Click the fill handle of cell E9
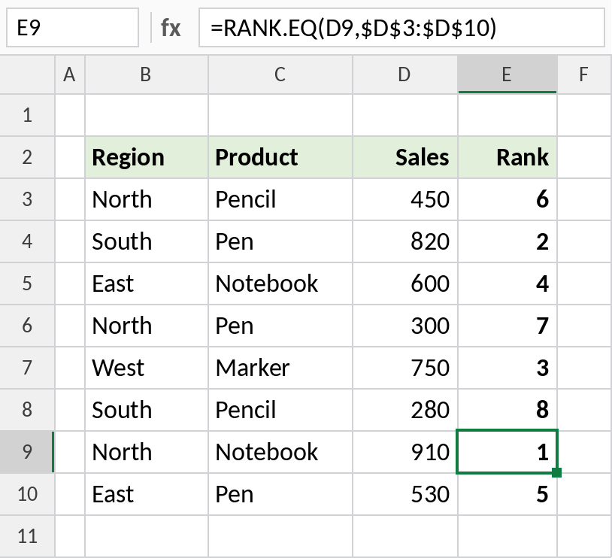This screenshot has width=612, height=558. coord(557,473)
